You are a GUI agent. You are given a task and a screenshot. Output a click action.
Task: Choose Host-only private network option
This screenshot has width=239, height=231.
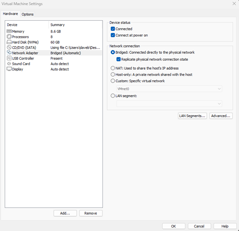click(113, 75)
